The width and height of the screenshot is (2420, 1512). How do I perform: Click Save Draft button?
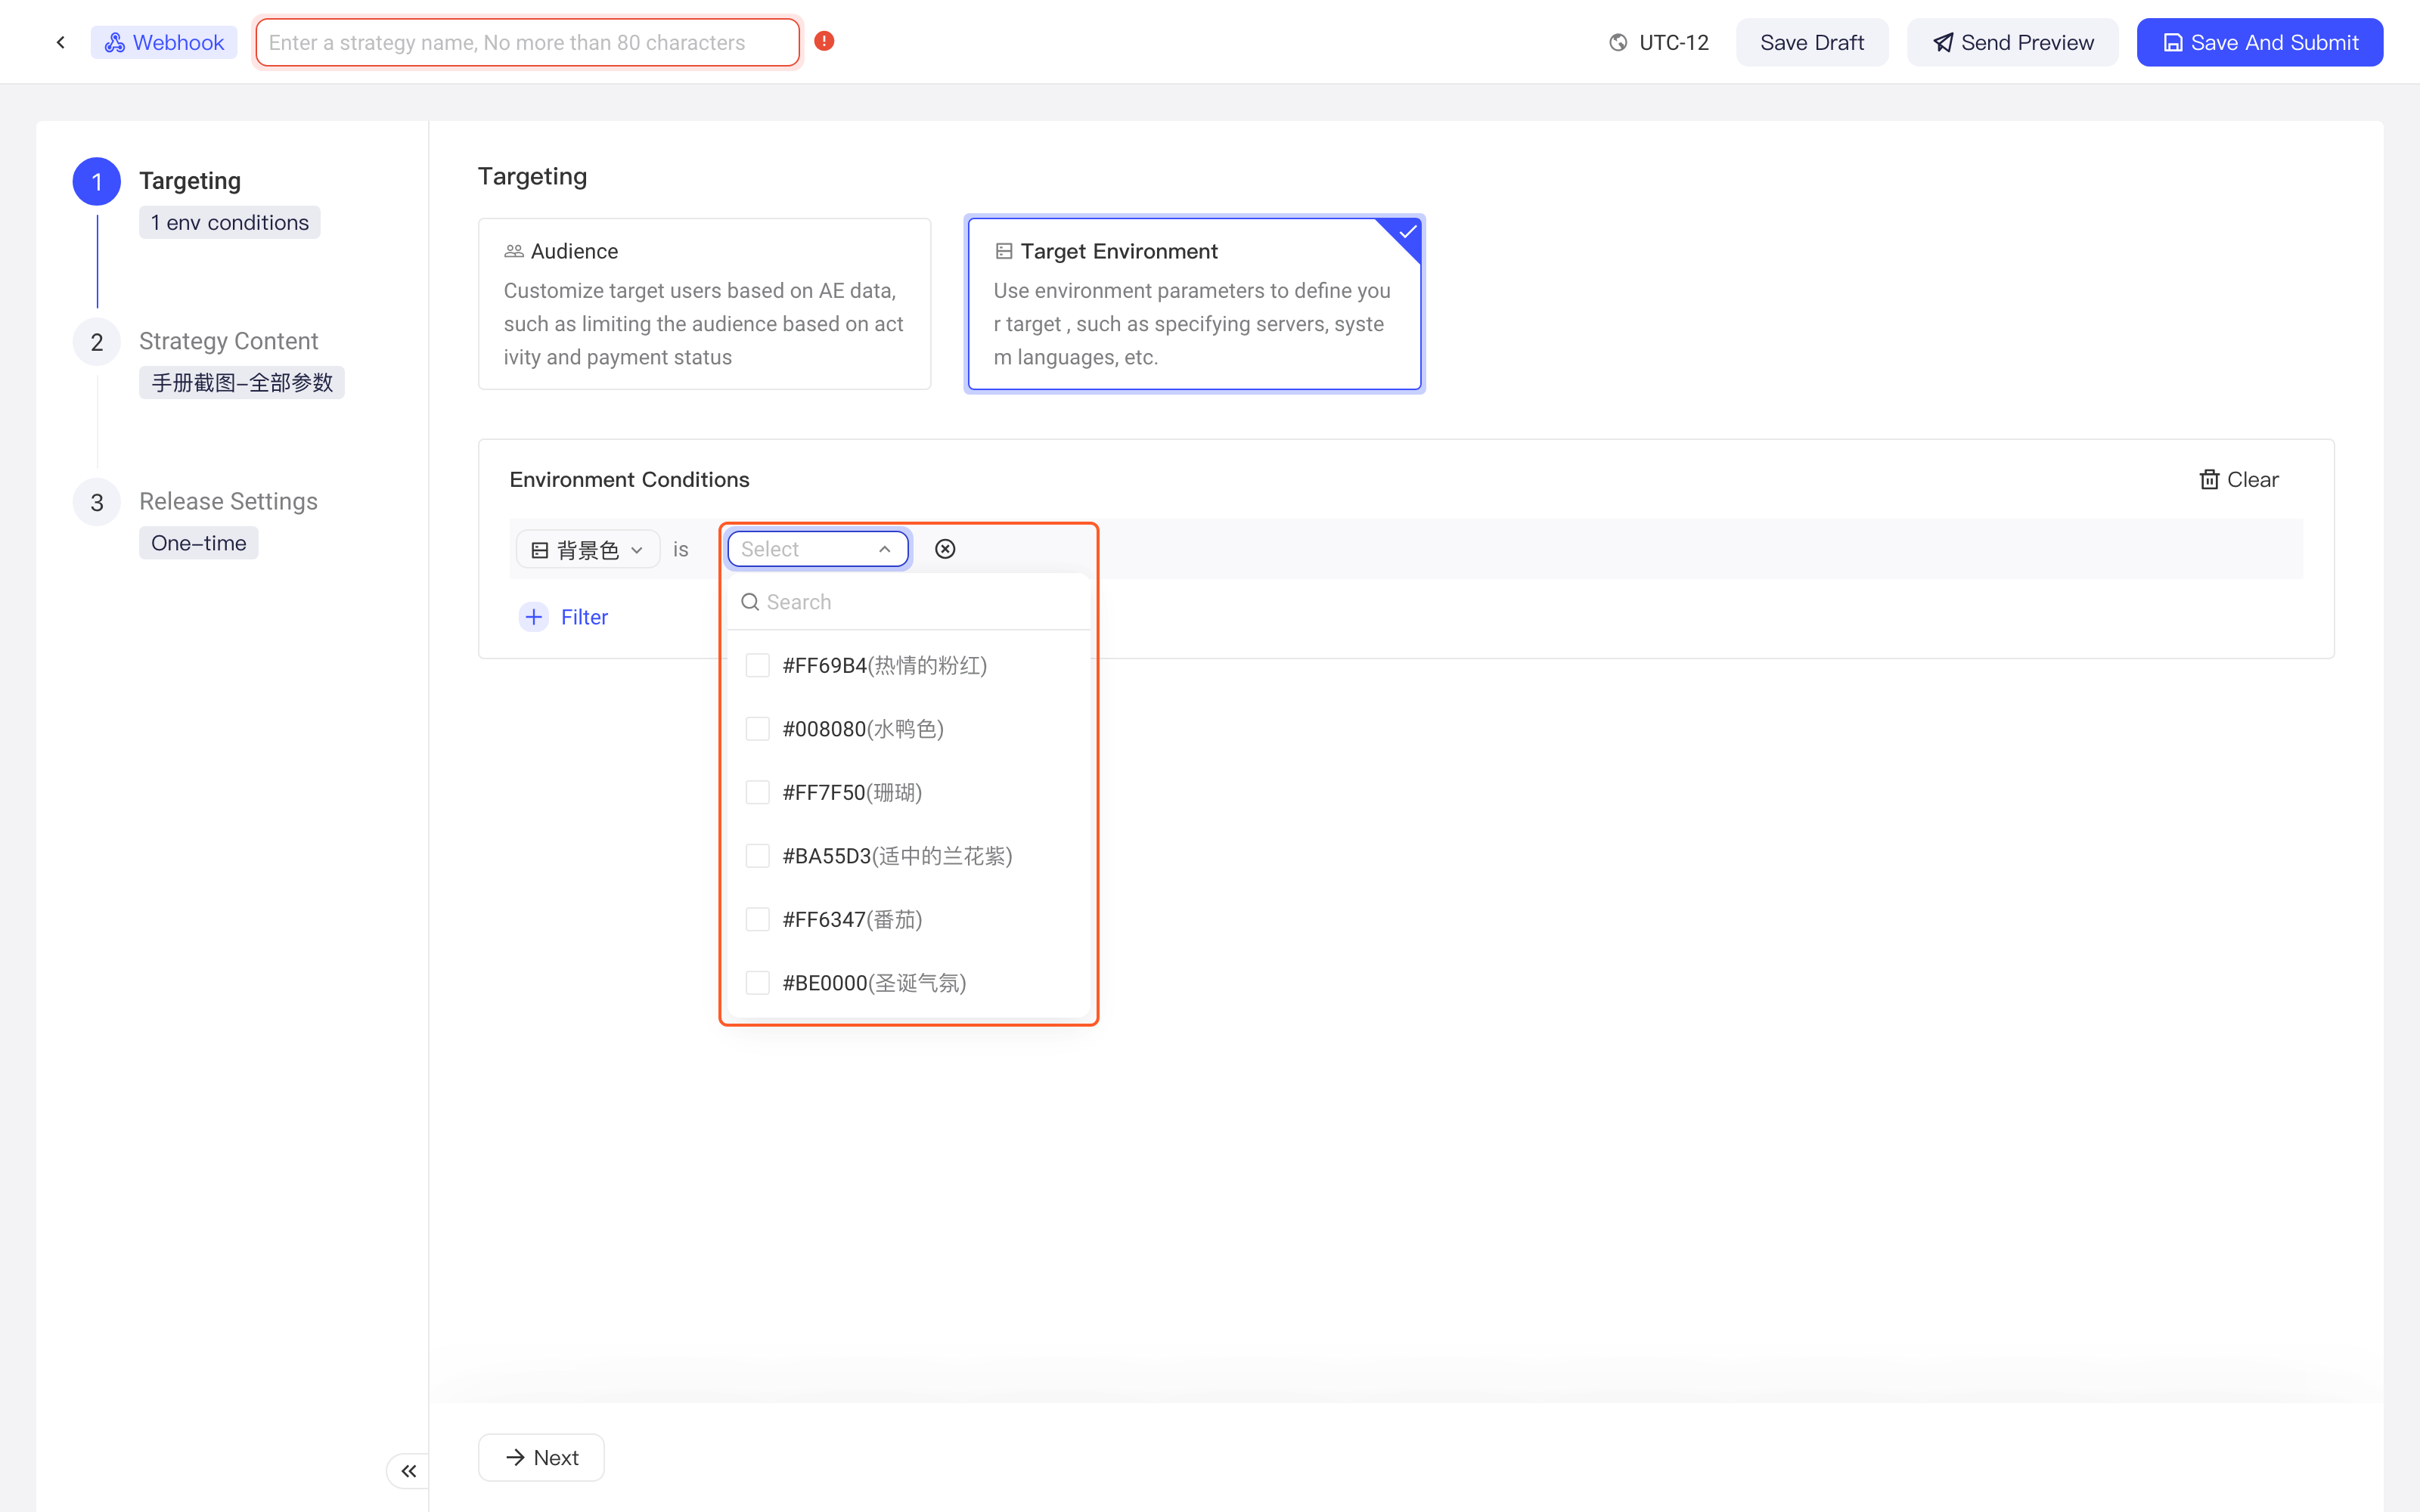(1812, 42)
